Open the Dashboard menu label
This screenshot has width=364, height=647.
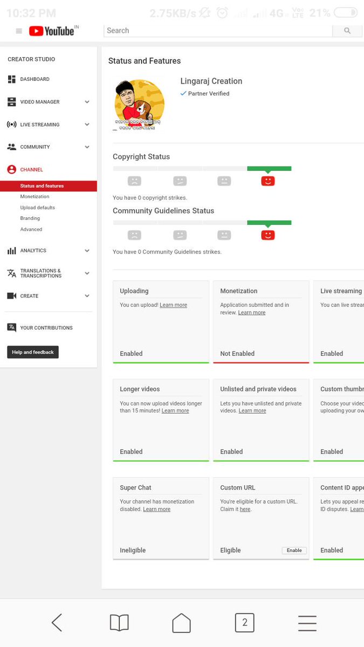[x=35, y=79]
